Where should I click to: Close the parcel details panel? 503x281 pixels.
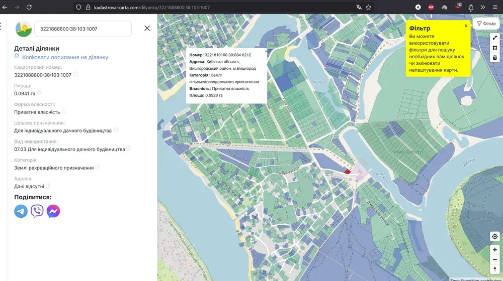pos(147,29)
